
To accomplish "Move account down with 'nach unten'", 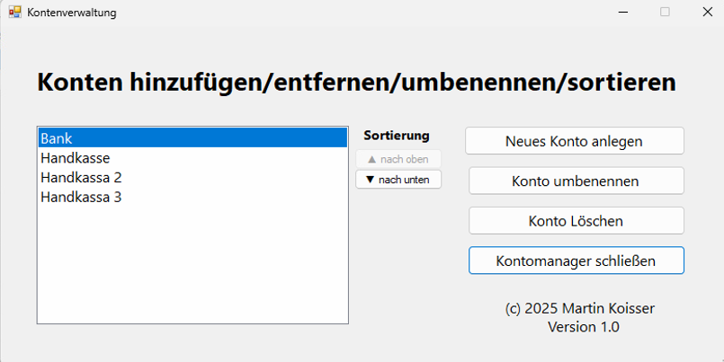I will [398, 180].
